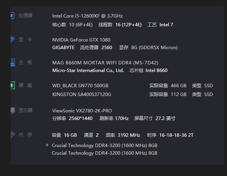Click the processor (处理器) chip icon
Image resolution: width=227 pixels, height=176 pixels.
pos(13,16)
